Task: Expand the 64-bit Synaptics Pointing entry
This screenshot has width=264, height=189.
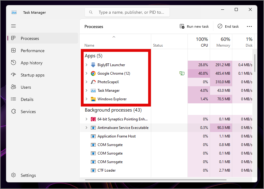Action: point(86,119)
